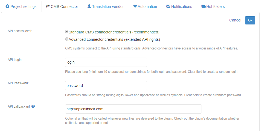Viewport: 262px width, 131px height.
Task: Open the Project settings tab
Action: click(21, 7)
